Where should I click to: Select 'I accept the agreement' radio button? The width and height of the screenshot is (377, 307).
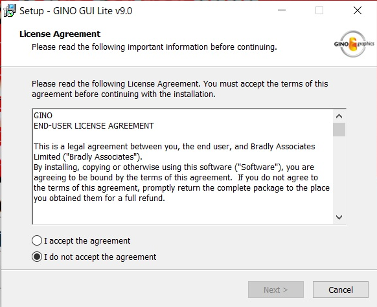point(37,240)
